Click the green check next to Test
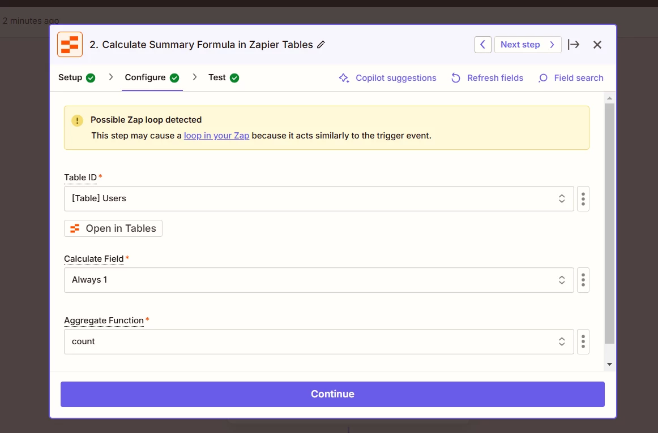 234,78
